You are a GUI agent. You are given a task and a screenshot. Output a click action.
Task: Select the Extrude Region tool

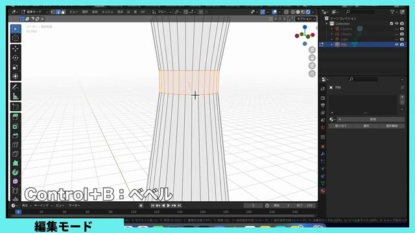pos(16,117)
